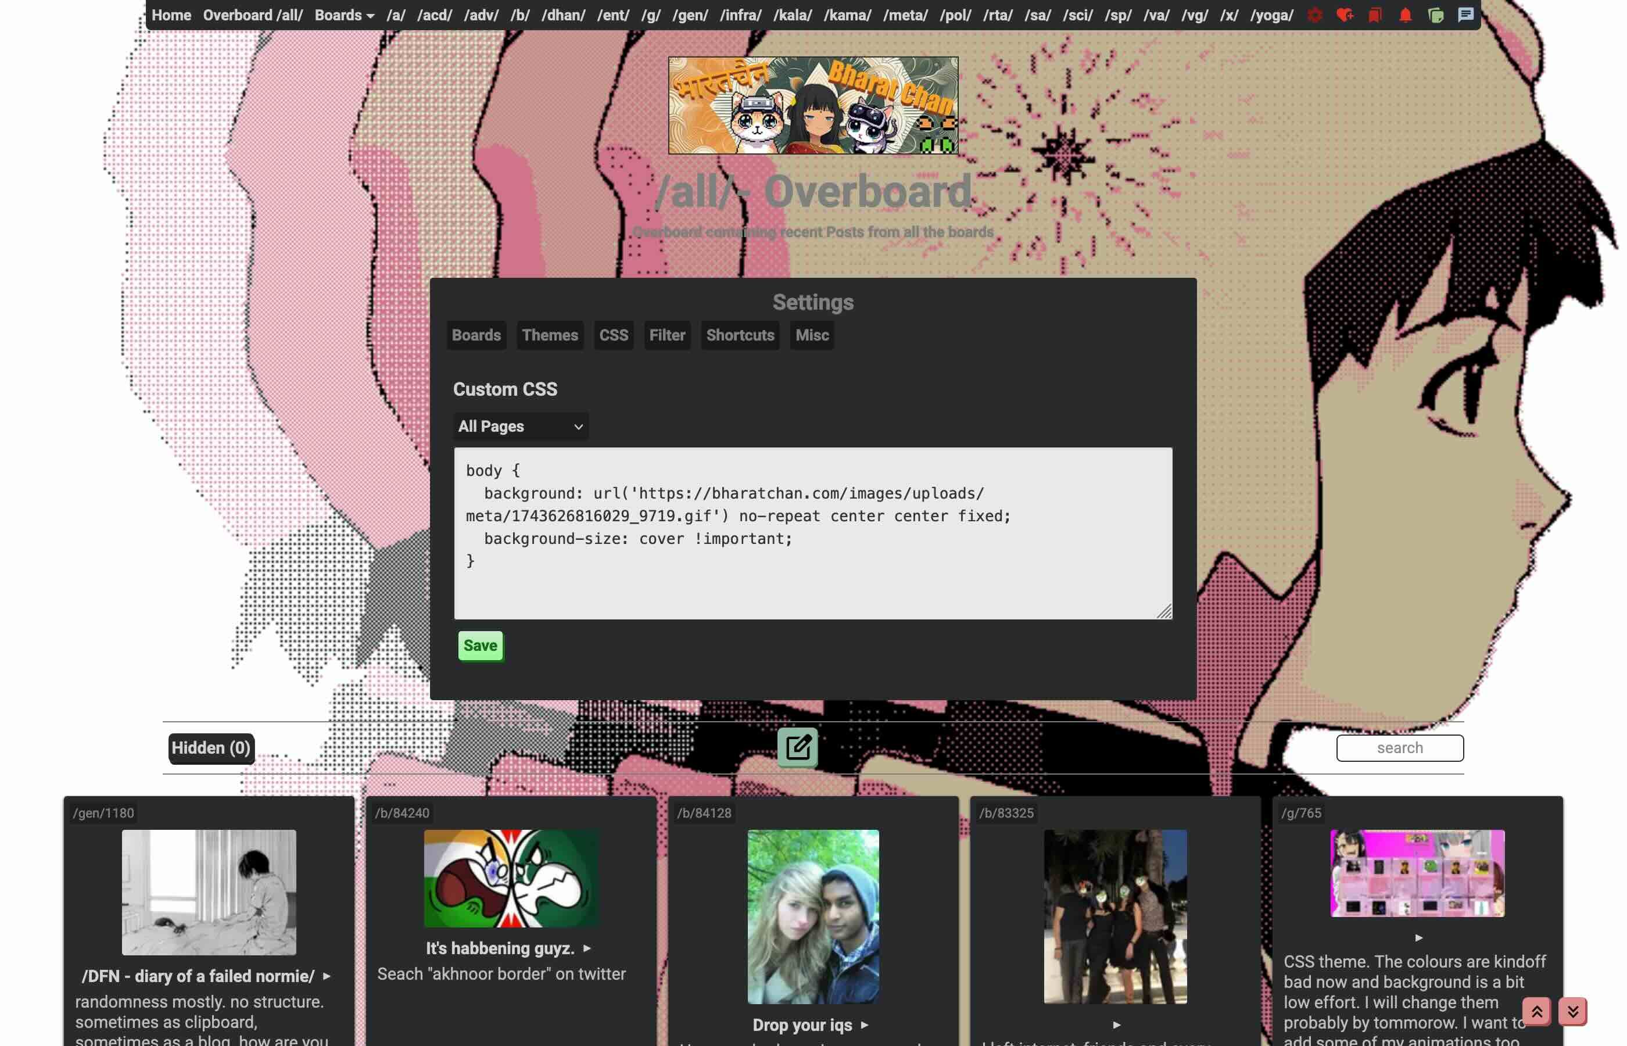Viewport: 1627px width, 1046px height.
Task: Open the Filter settings tab
Action: (x=667, y=335)
